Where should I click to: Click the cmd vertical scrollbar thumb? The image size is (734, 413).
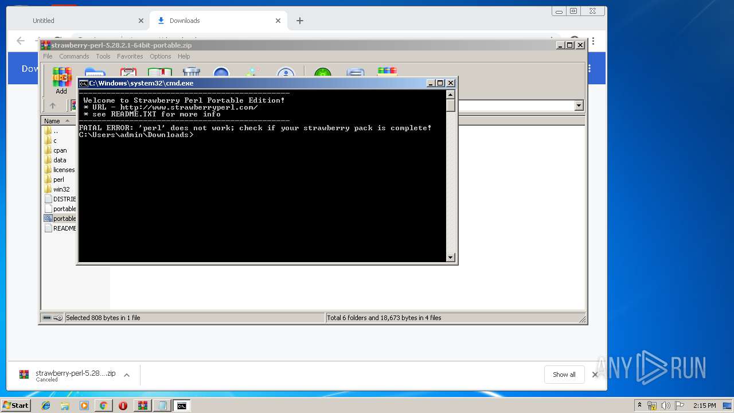(451, 106)
